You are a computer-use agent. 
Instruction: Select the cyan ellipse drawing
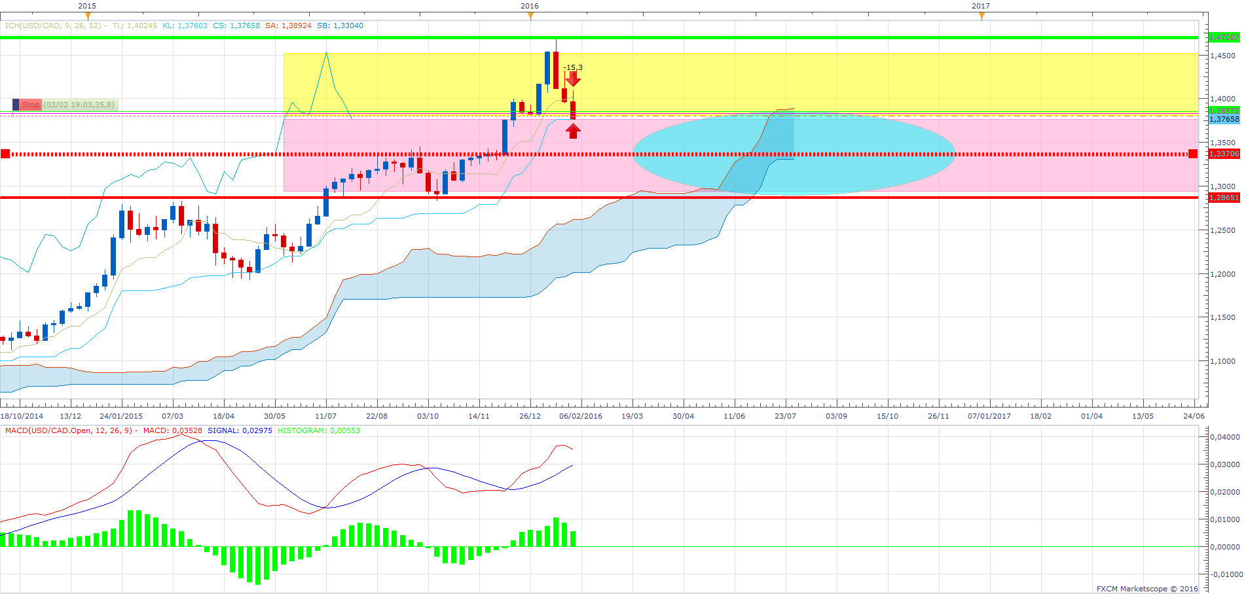794,154
